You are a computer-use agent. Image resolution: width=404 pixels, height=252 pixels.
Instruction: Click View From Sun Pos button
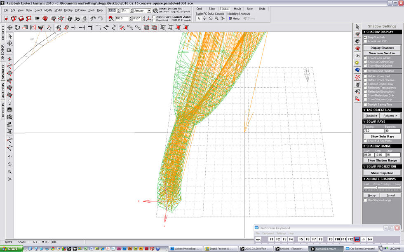pyautogui.click(x=382, y=53)
